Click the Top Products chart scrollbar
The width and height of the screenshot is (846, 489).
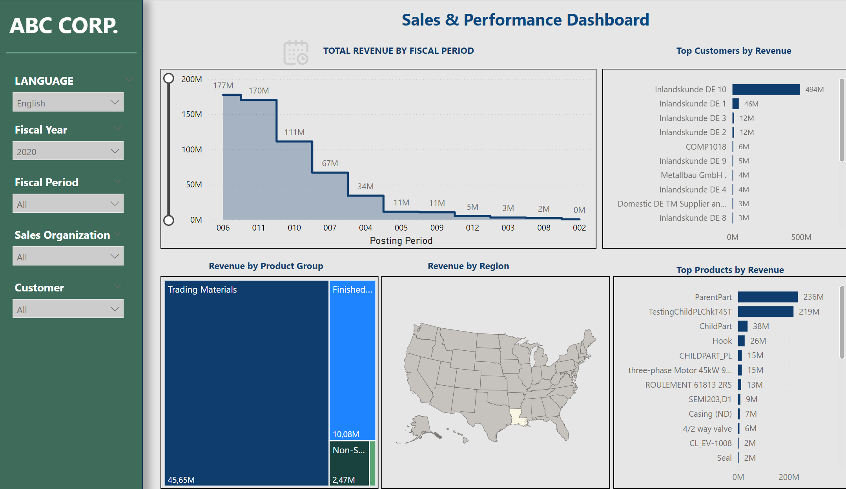(x=842, y=322)
